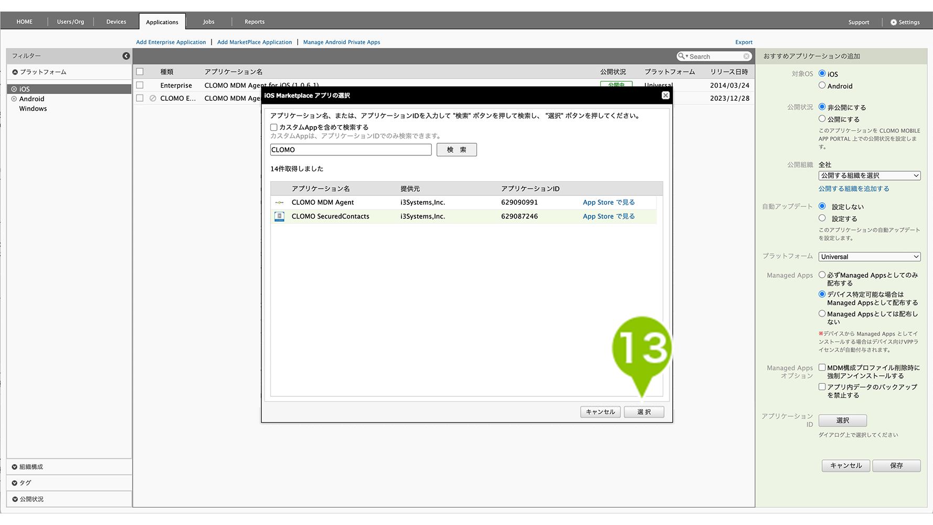Click the Export link

coord(744,42)
